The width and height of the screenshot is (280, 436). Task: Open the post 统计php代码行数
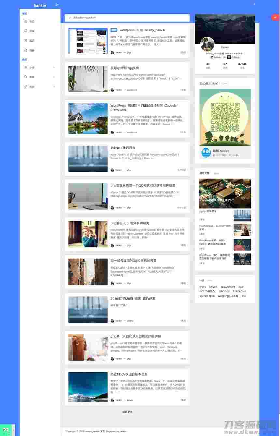tap(123, 148)
